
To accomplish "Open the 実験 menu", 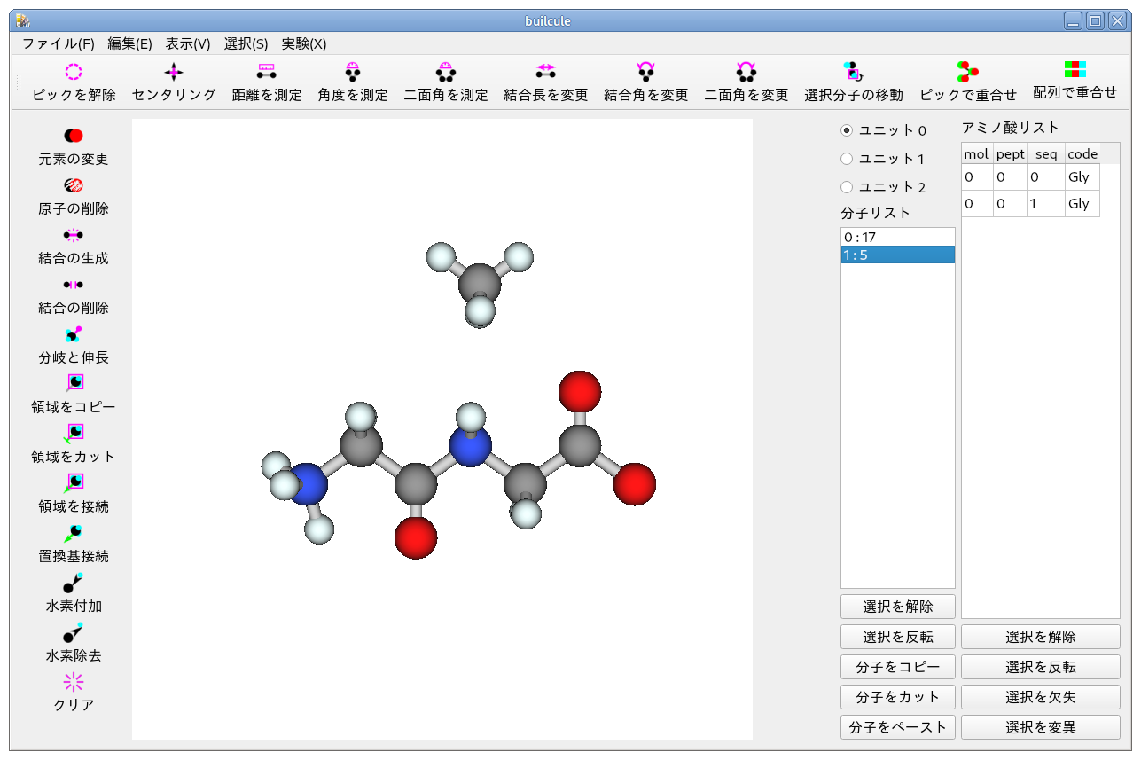I will [302, 43].
